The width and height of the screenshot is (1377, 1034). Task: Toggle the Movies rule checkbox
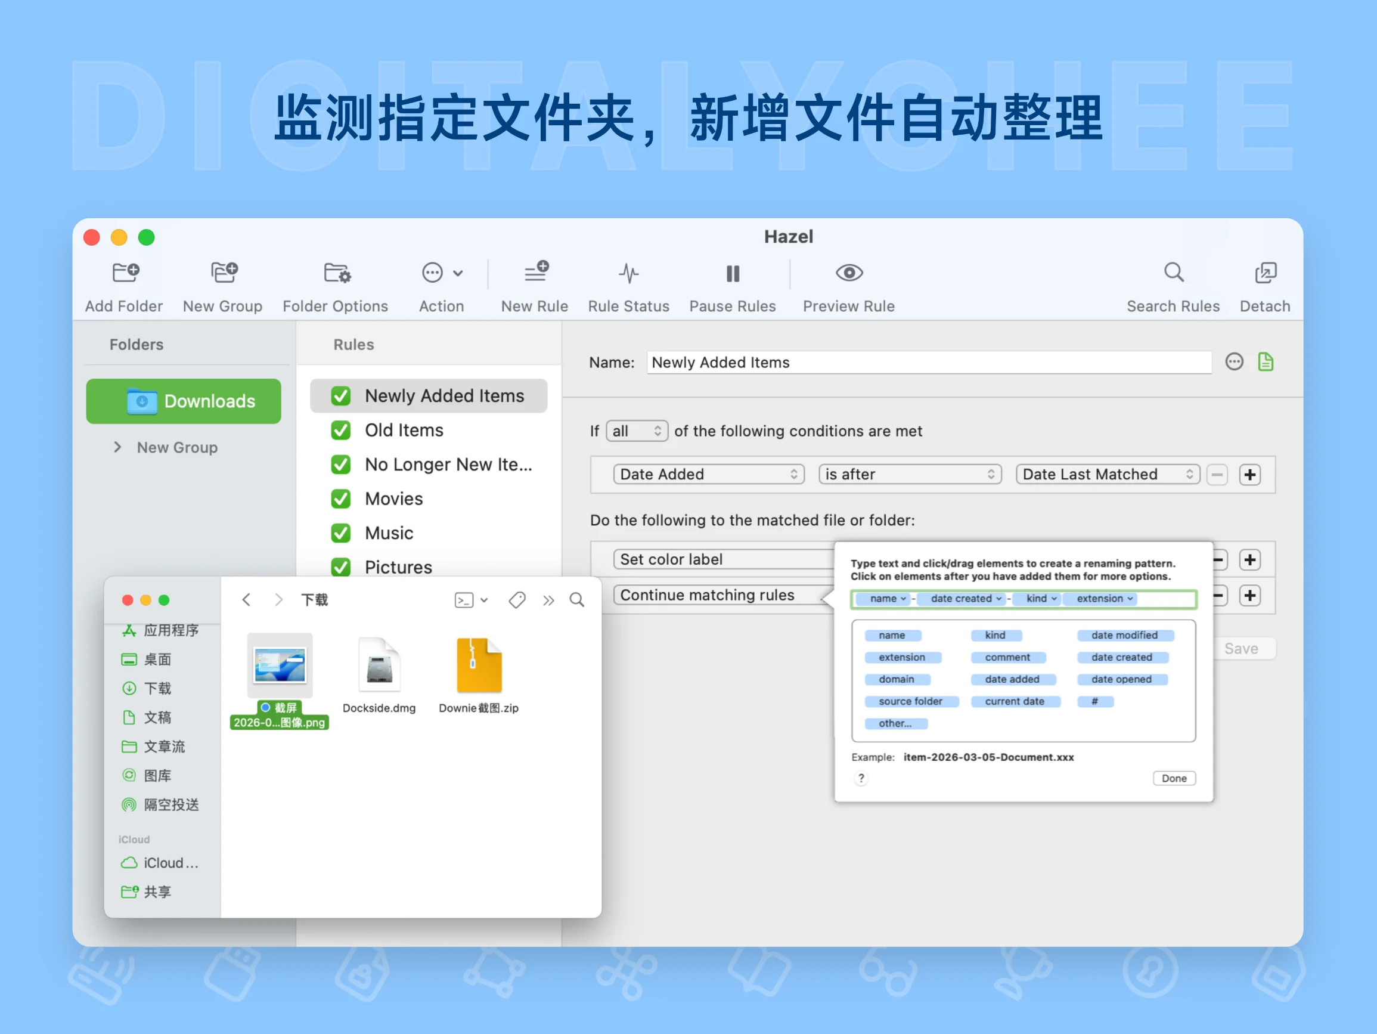point(340,499)
